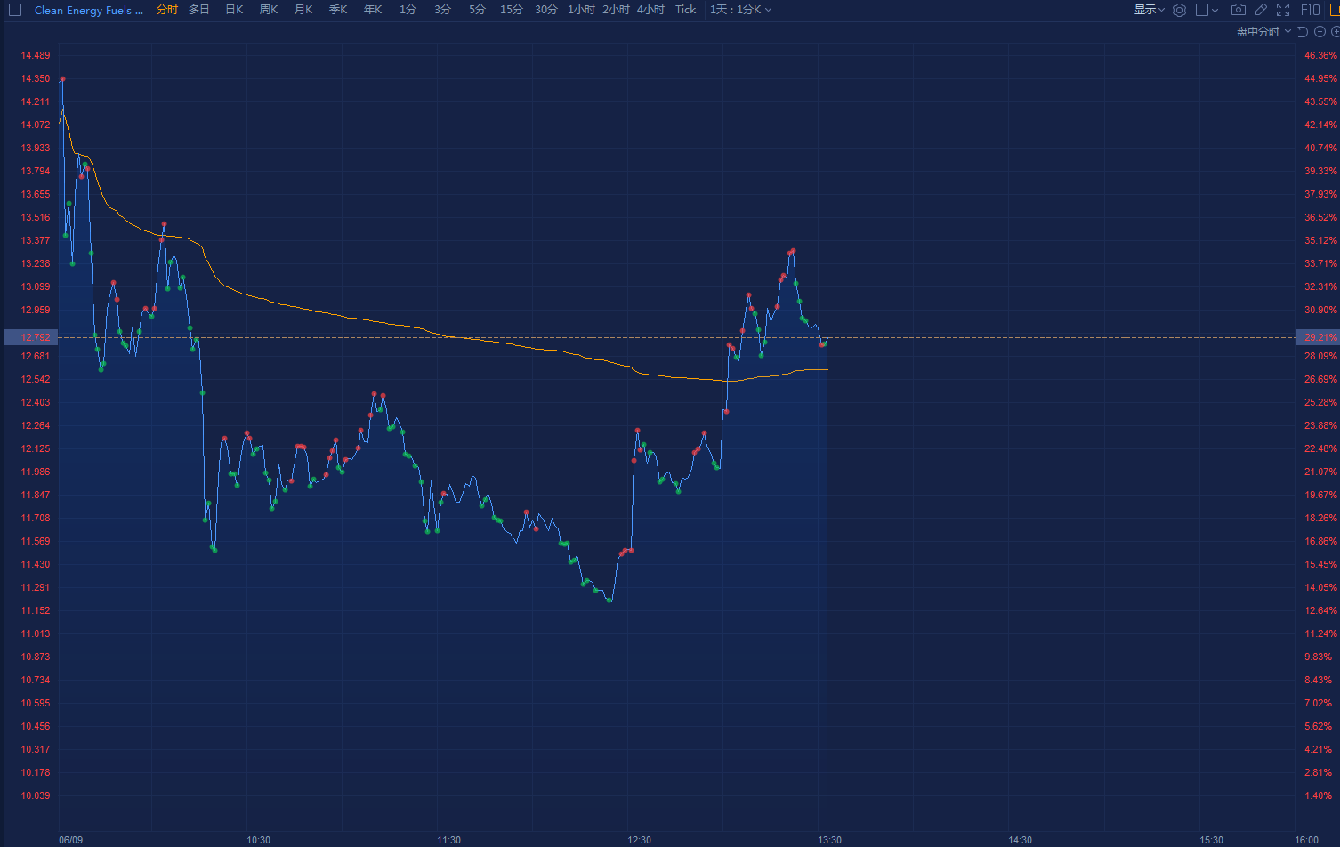Switch to 月K monthly candlestick tab
The width and height of the screenshot is (1340, 847).
click(303, 10)
